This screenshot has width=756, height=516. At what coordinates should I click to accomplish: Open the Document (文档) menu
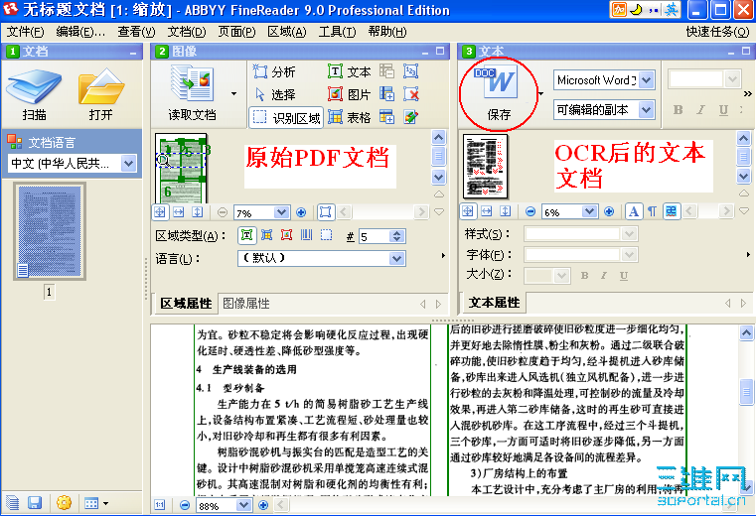coord(187,32)
